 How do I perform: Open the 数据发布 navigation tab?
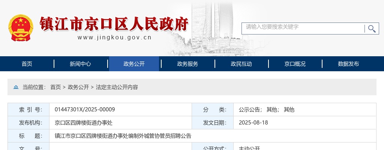coord(348,64)
